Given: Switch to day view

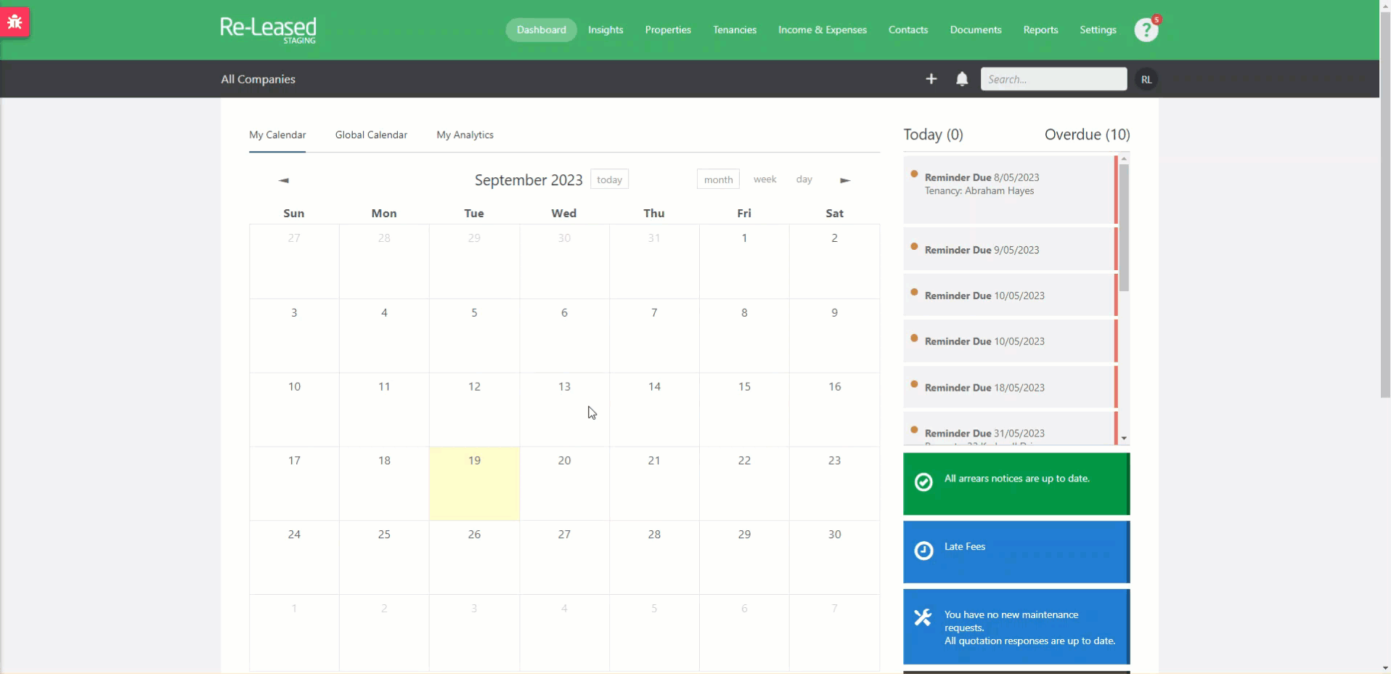Looking at the screenshot, I should tap(804, 179).
